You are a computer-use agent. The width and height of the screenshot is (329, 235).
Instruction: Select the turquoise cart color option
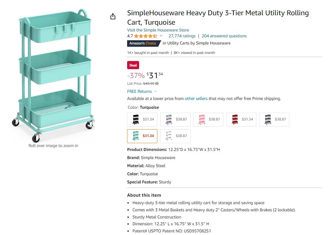tap(142, 136)
